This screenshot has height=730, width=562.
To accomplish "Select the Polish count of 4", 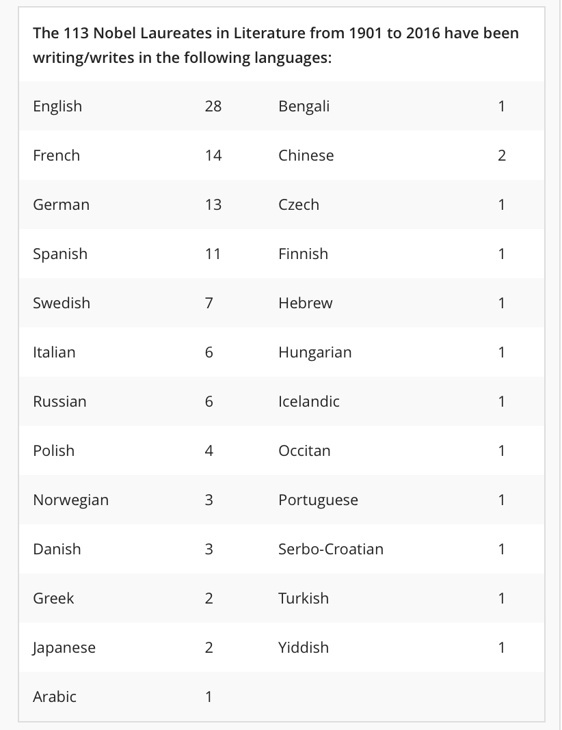I will [x=209, y=450].
